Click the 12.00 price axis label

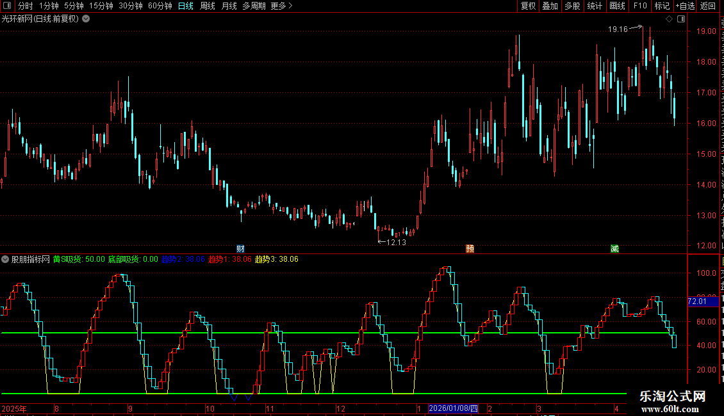pos(707,246)
